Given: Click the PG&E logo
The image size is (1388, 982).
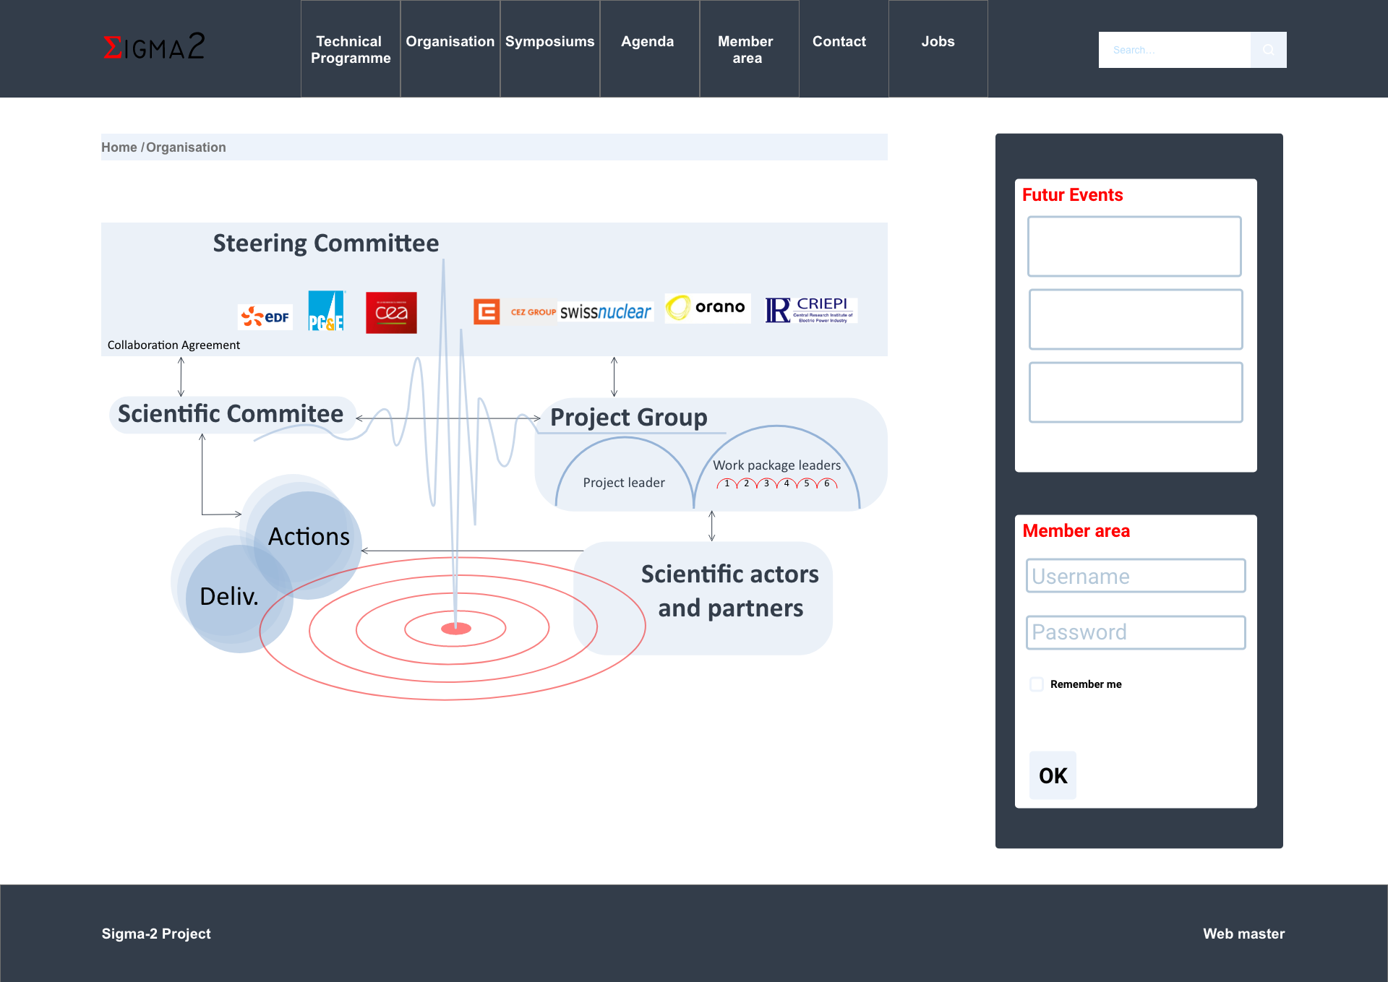Looking at the screenshot, I should pos(326,311).
